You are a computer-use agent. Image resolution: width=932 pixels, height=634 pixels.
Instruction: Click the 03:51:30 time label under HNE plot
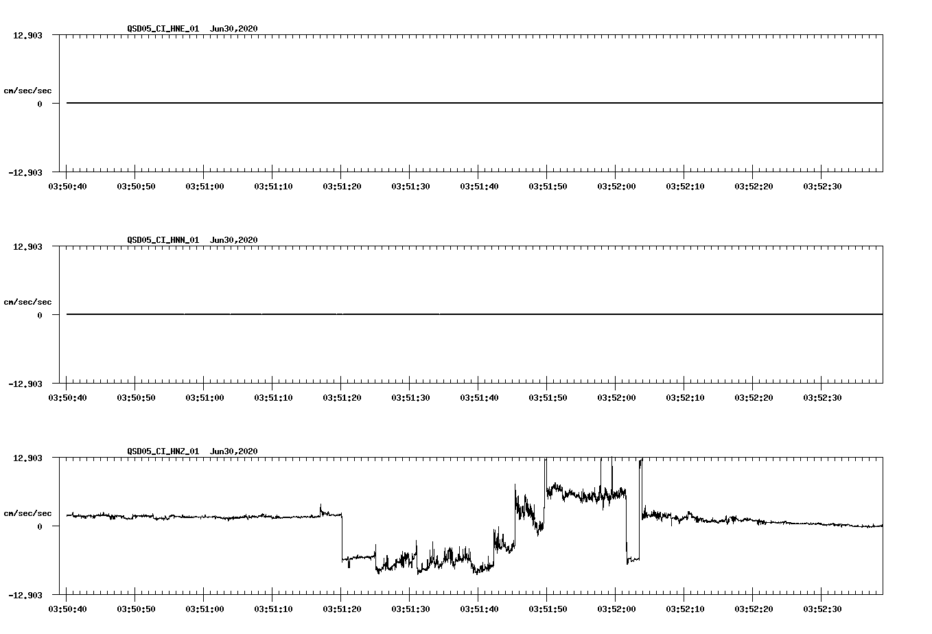[410, 187]
